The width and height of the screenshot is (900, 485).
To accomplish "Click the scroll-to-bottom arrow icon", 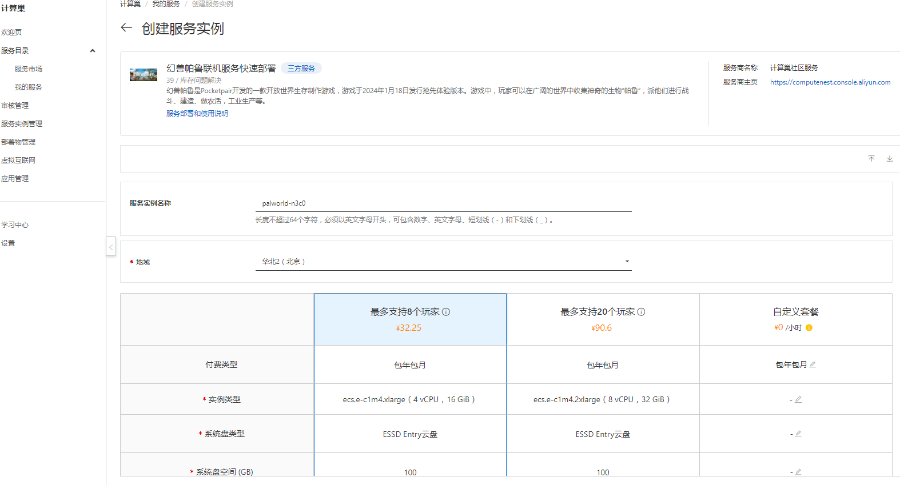I will [x=890, y=159].
